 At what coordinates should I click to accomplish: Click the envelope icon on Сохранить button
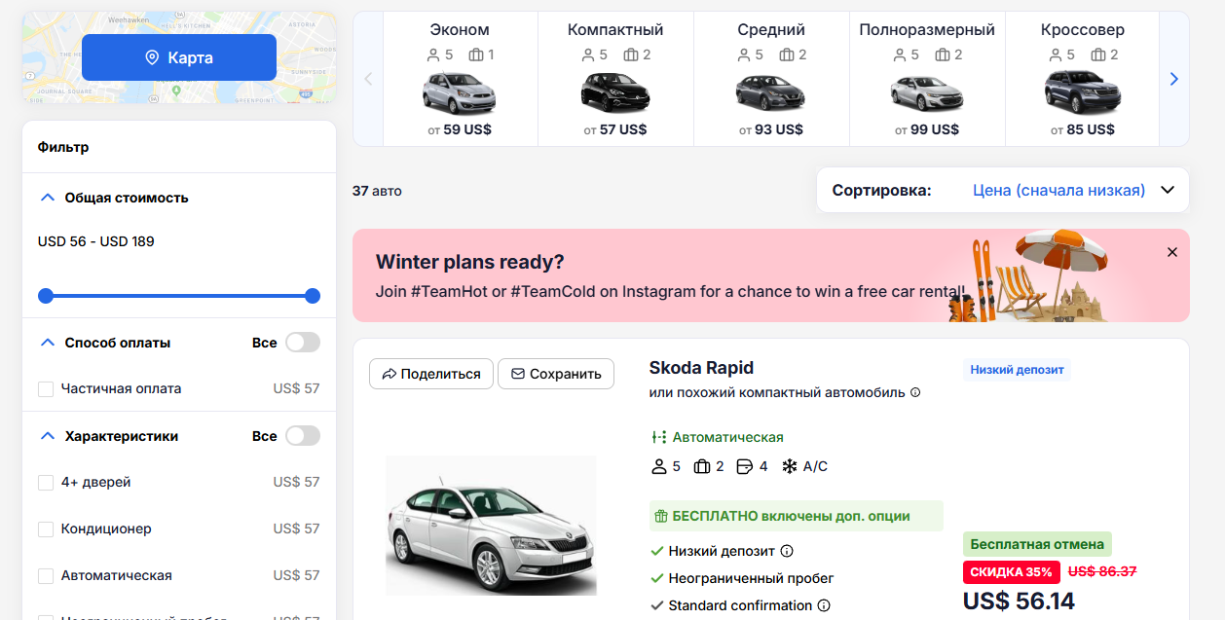coord(519,374)
